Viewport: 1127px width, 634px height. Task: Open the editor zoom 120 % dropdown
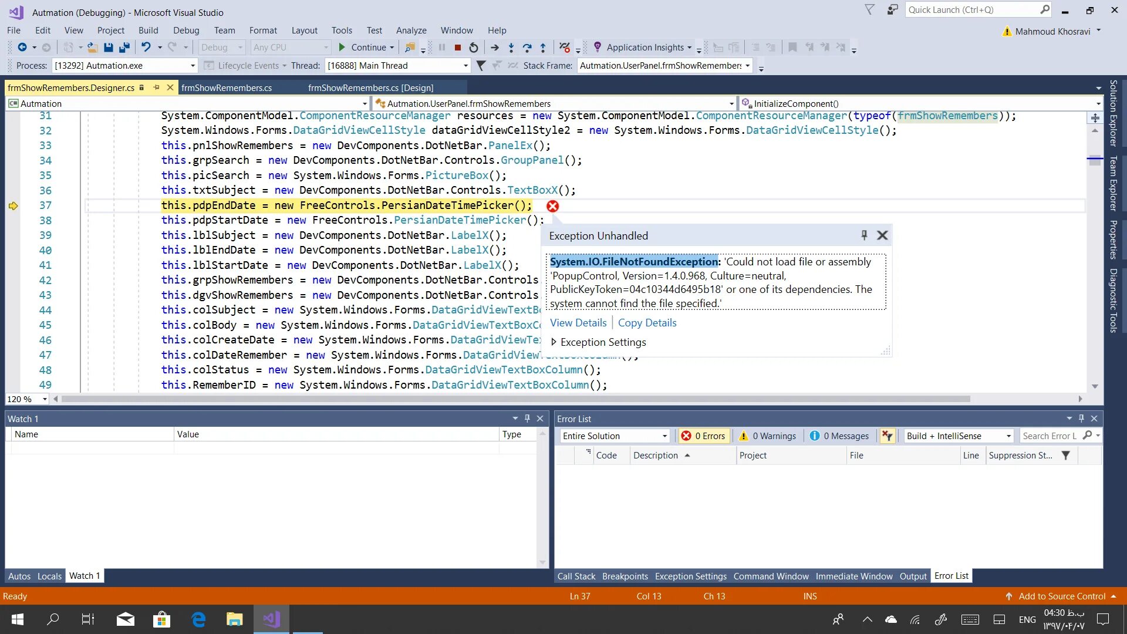pos(45,399)
